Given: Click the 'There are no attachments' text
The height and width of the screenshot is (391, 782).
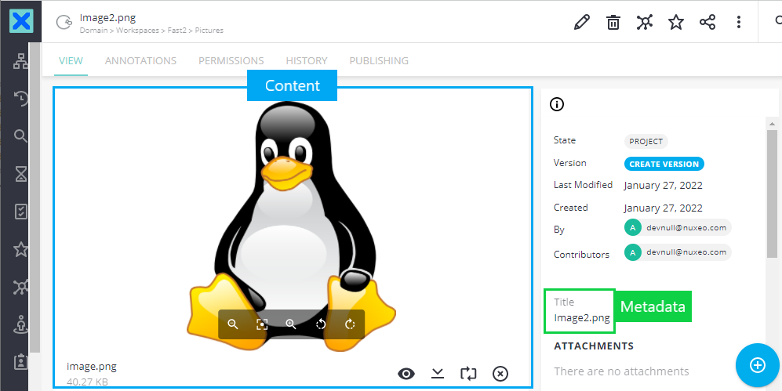Looking at the screenshot, I should [621, 371].
